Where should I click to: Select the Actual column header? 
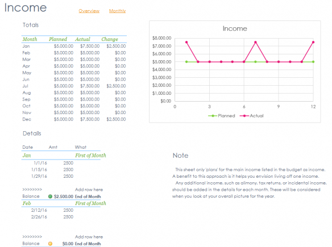[x=82, y=39]
